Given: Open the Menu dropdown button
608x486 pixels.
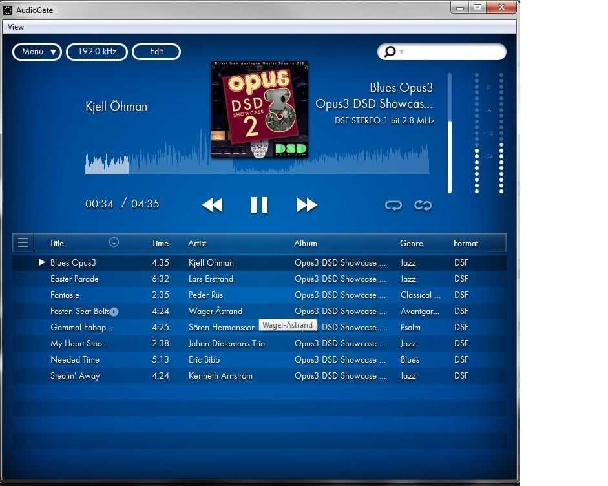Looking at the screenshot, I should point(37,52).
